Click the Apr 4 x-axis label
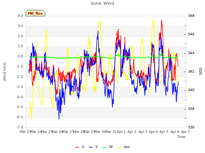 pyautogui.click(x=153, y=132)
